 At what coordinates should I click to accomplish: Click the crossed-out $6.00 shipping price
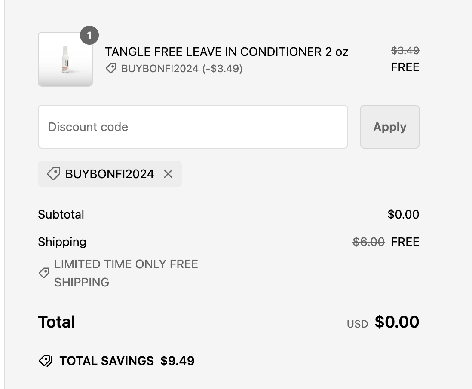coord(368,242)
